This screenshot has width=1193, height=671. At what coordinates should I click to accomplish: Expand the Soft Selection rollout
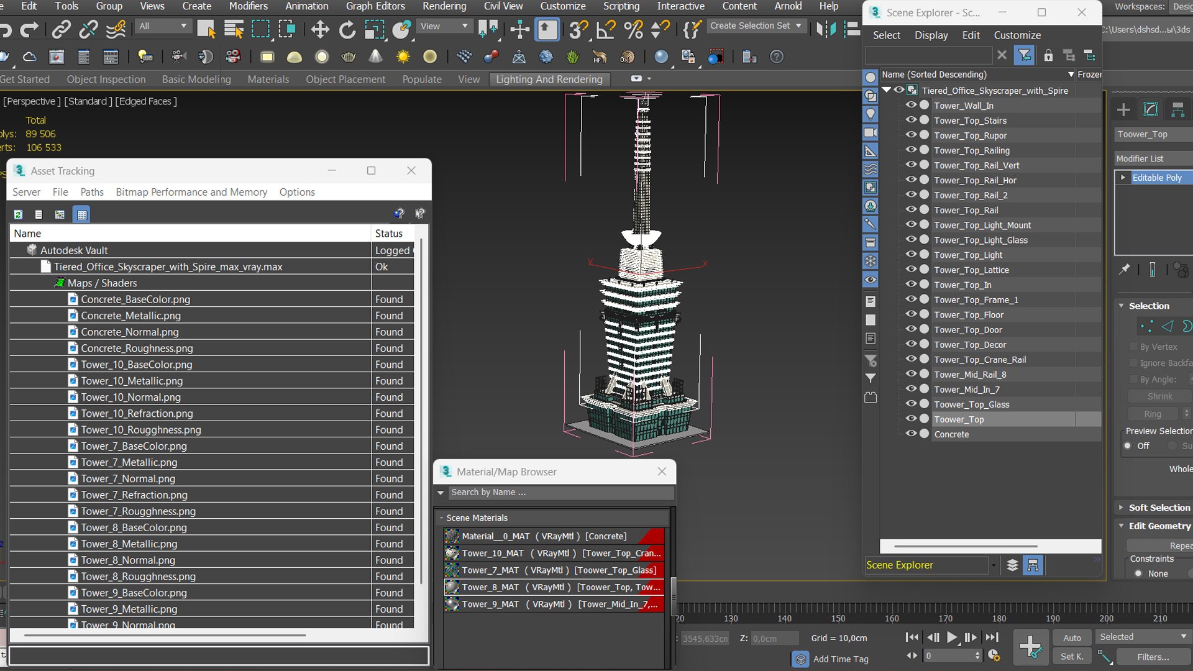pos(1154,508)
